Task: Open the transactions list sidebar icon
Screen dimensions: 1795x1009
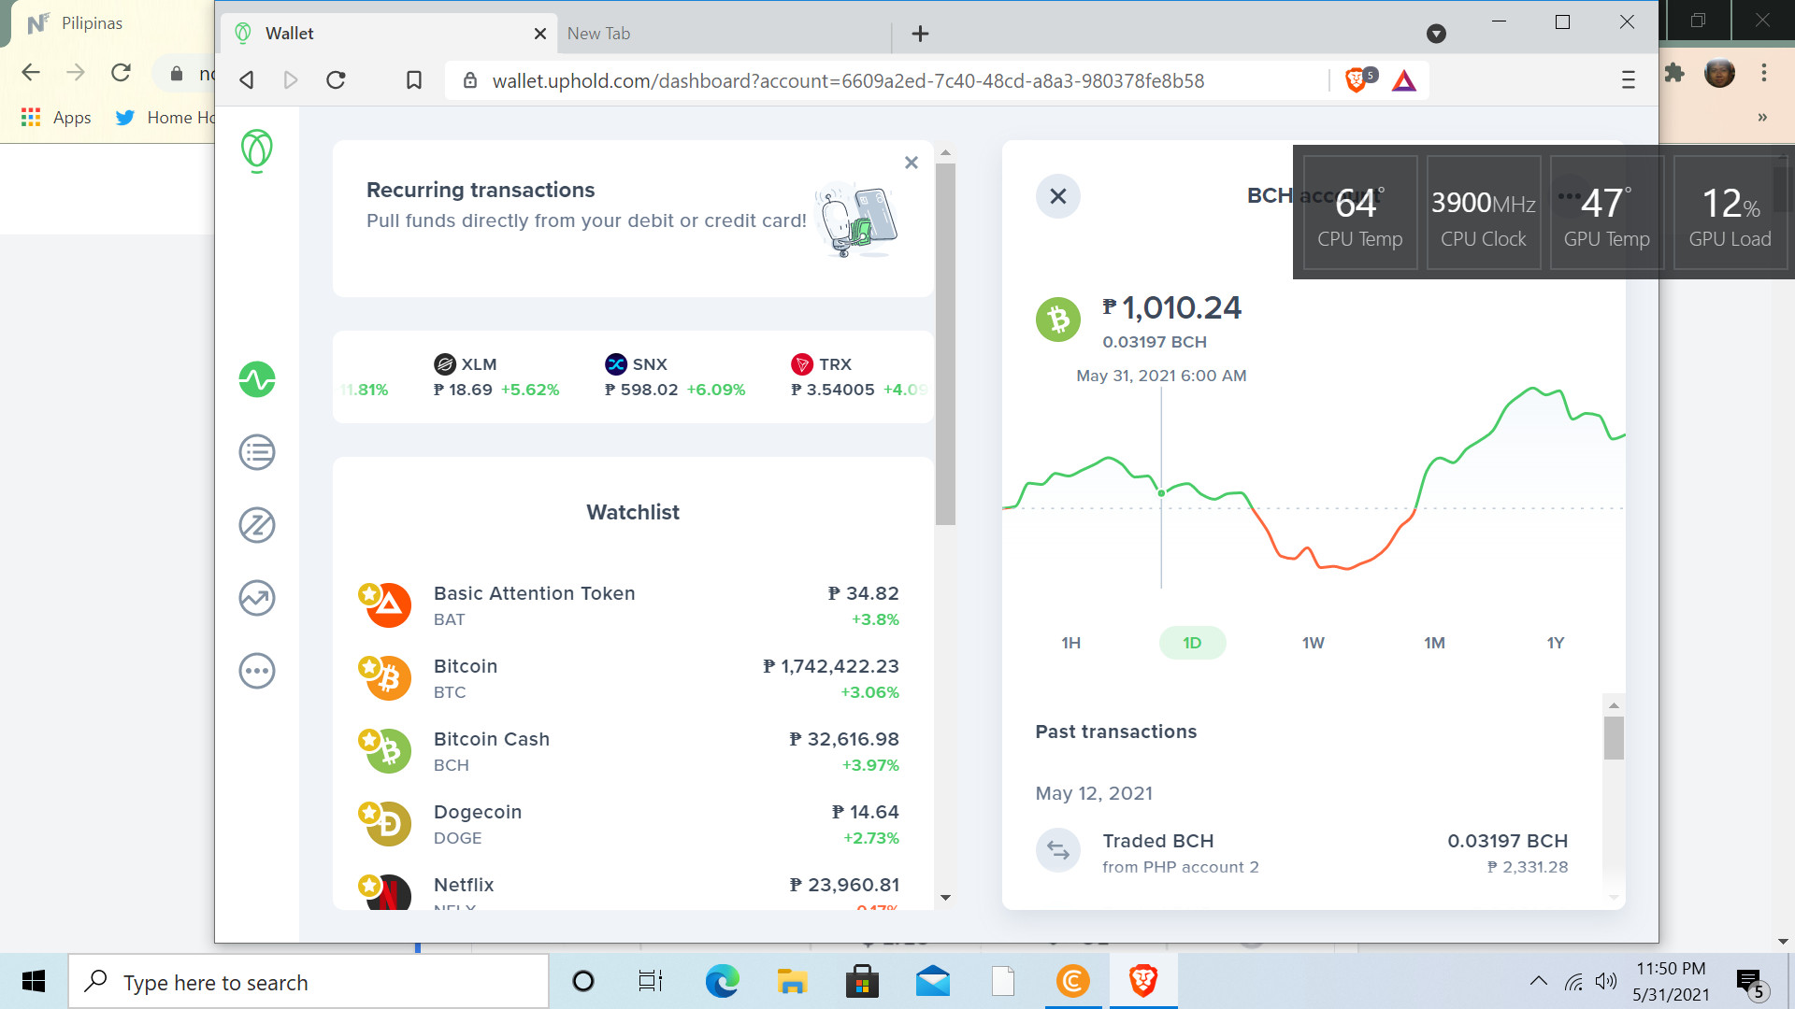Action: pyautogui.click(x=257, y=452)
